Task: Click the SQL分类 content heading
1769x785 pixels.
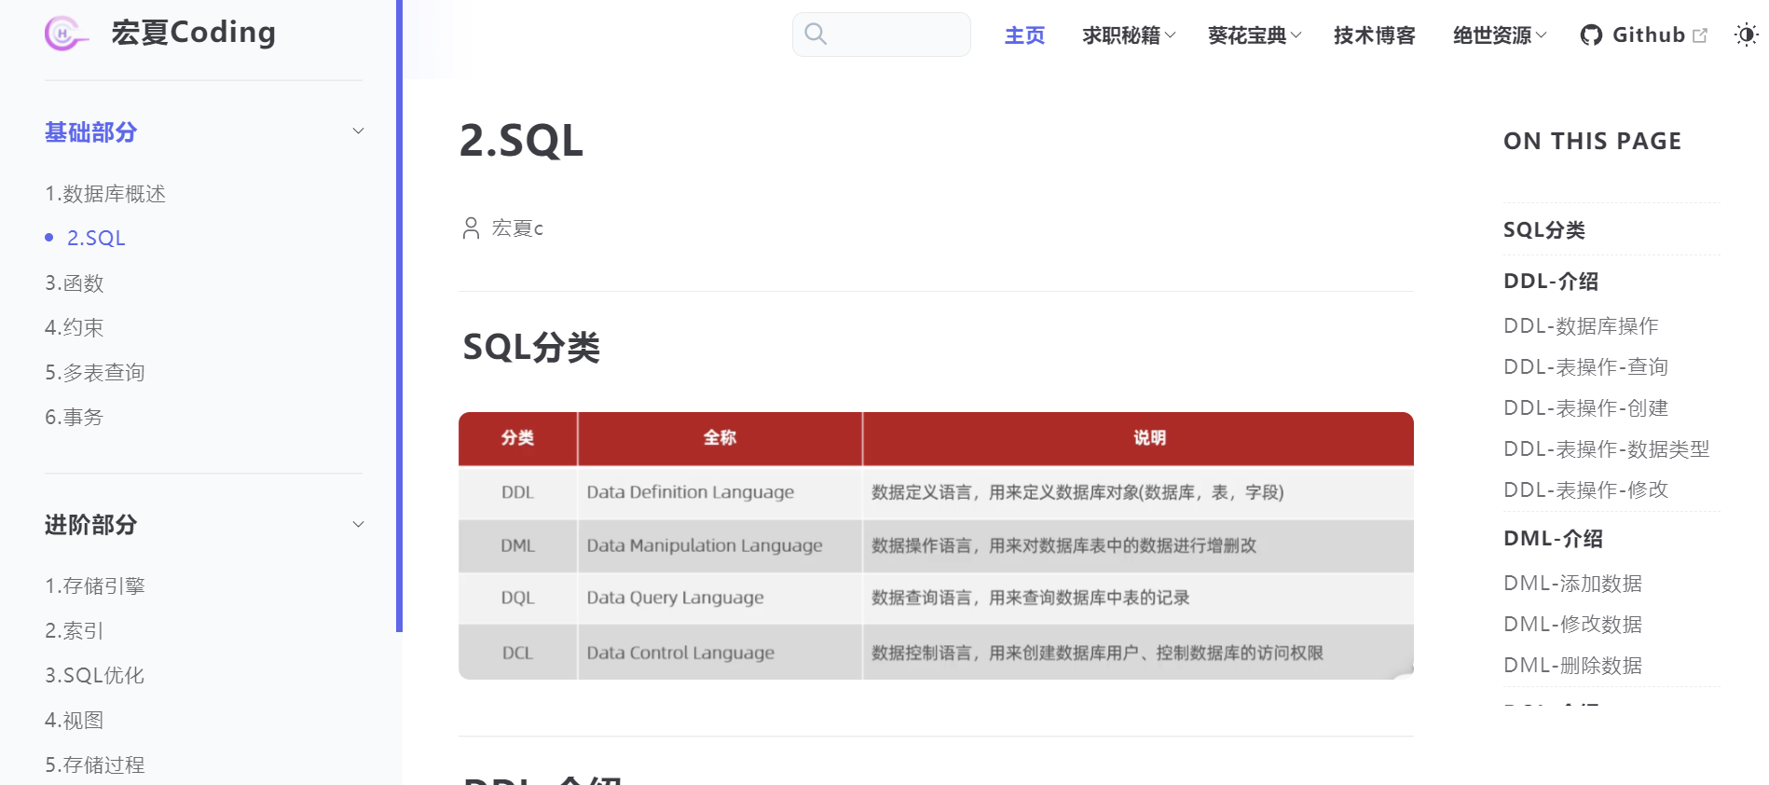Action: click(x=531, y=348)
